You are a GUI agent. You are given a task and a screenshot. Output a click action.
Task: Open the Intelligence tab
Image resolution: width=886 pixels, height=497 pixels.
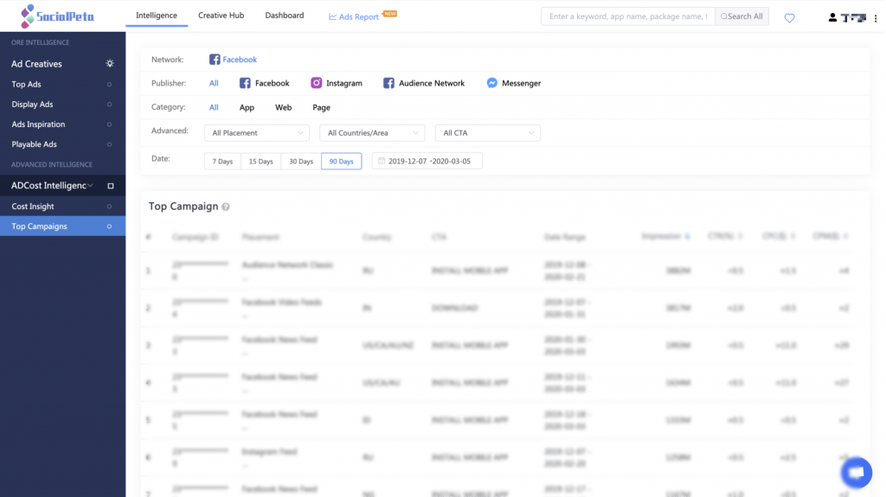click(157, 16)
